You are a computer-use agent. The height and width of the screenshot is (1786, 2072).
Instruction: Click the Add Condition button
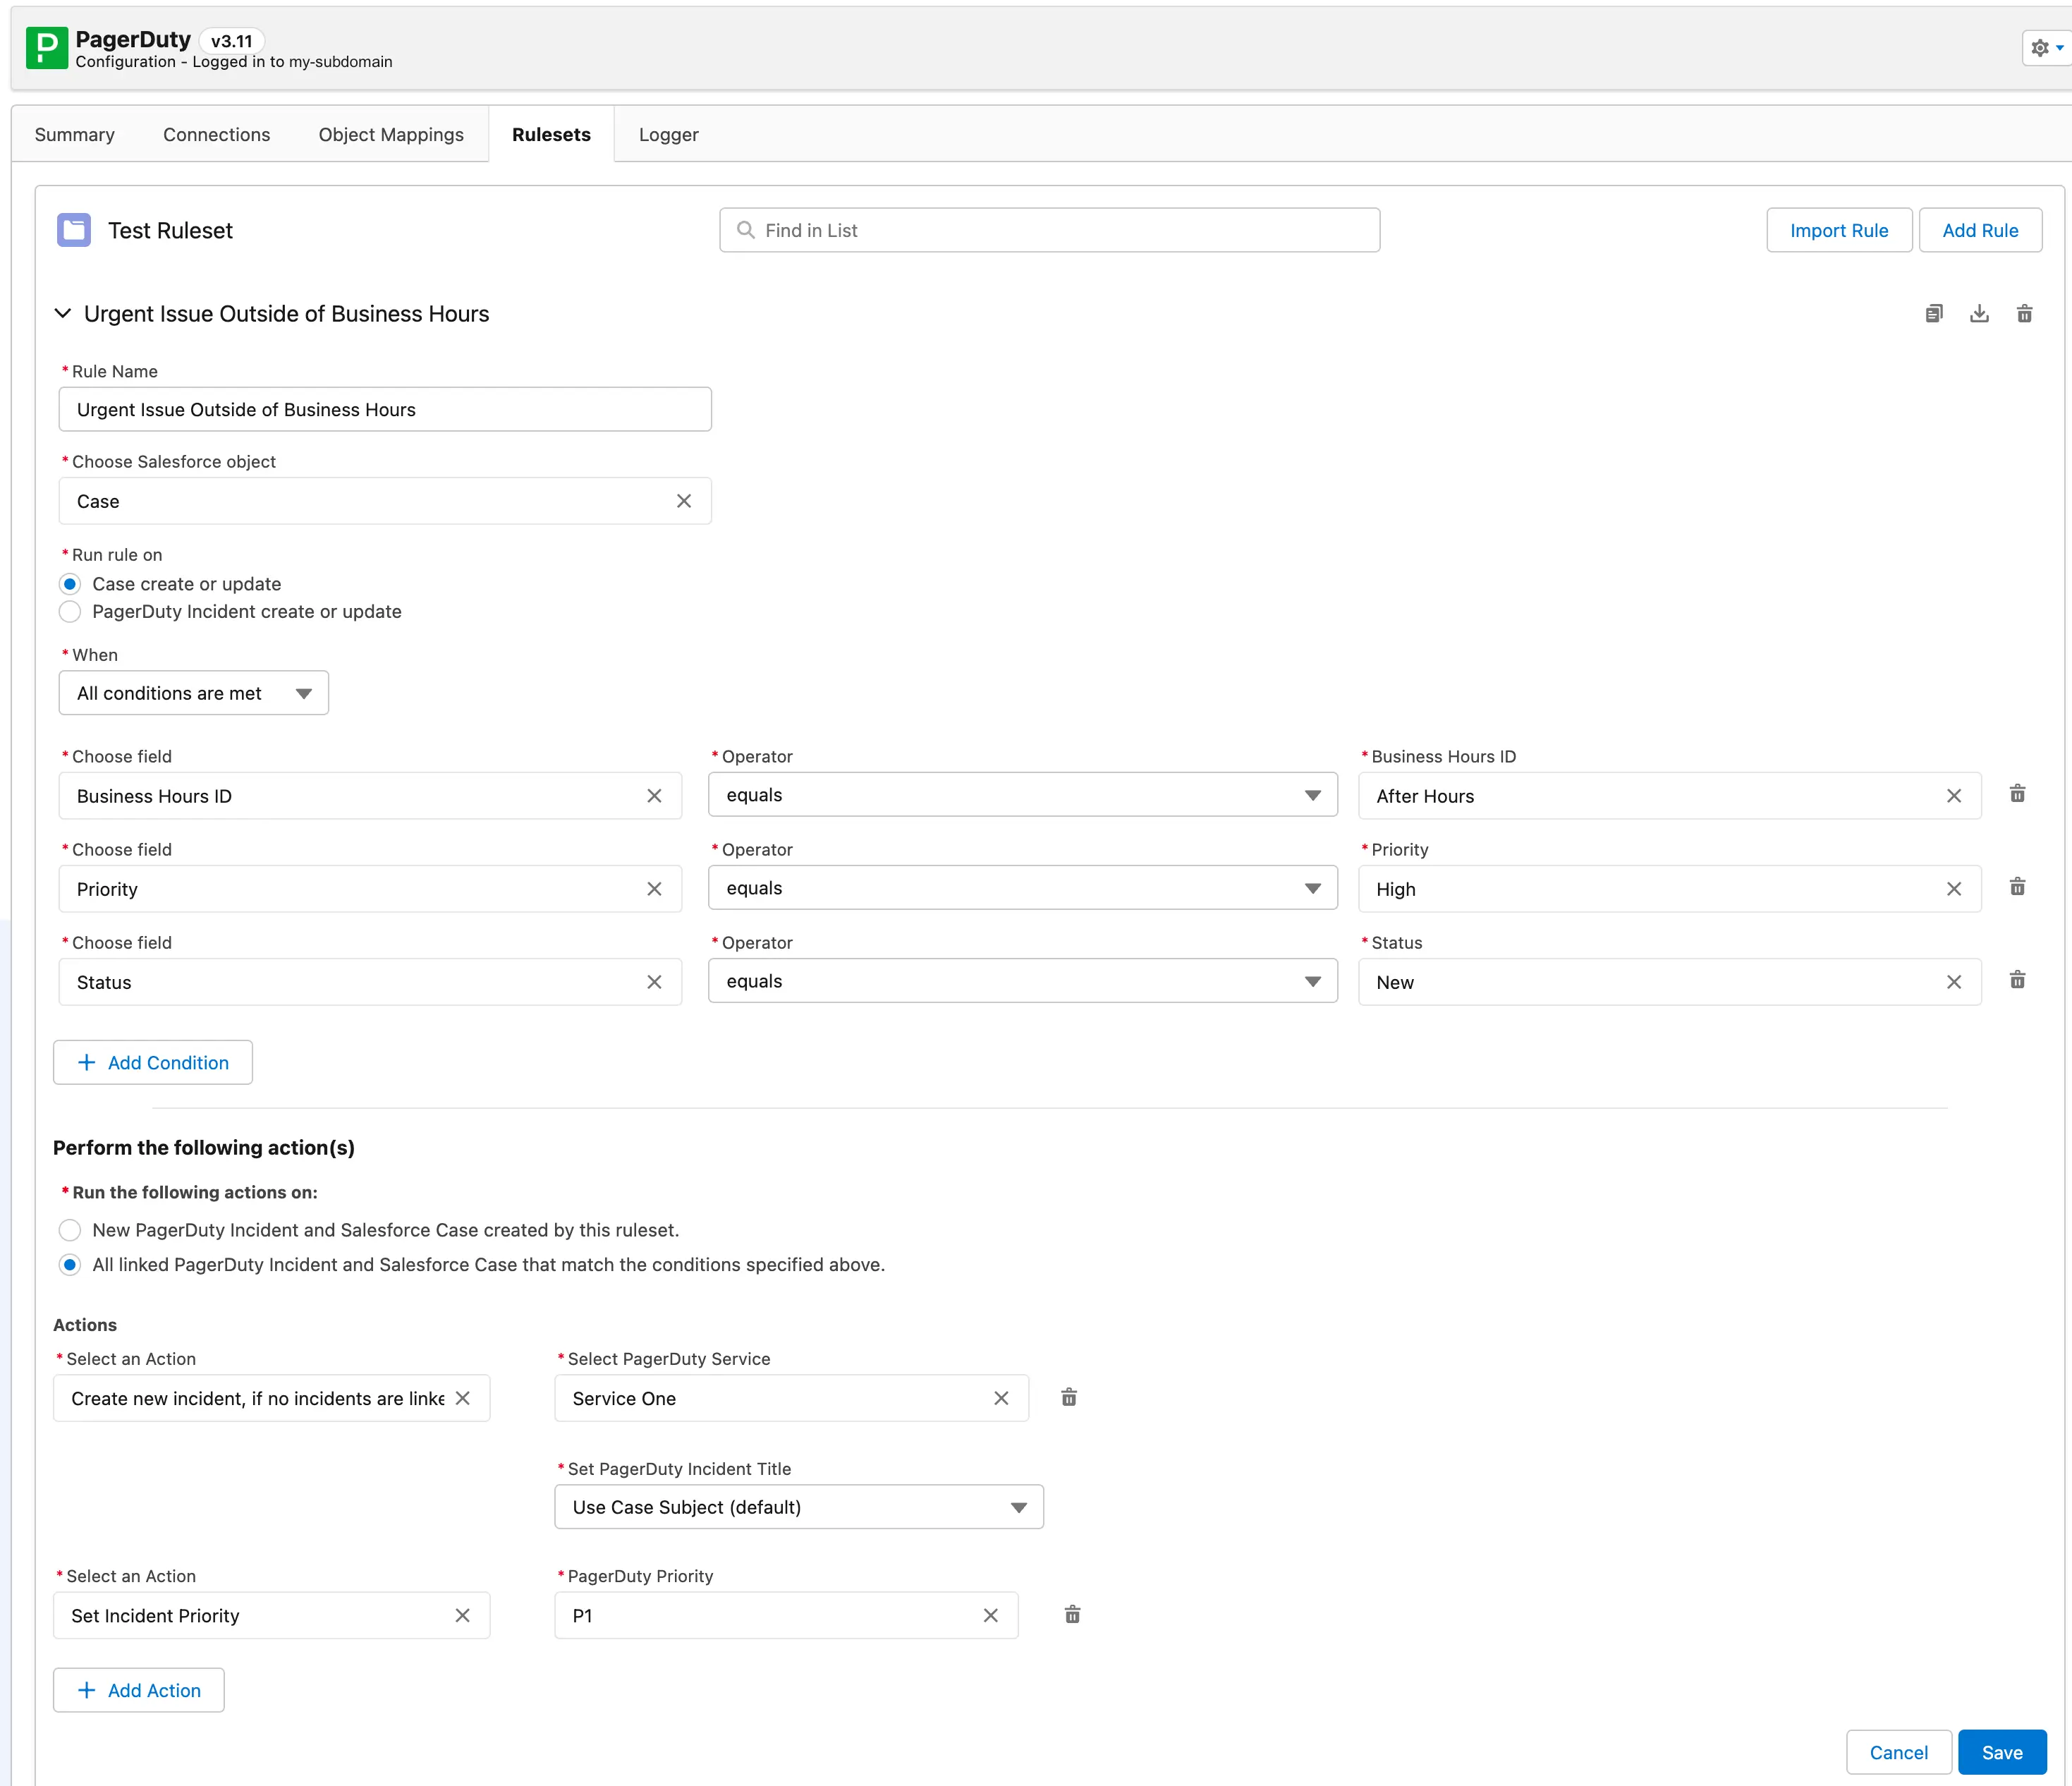[x=153, y=1062]
